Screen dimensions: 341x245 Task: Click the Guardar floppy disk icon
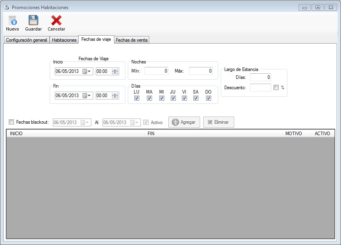click(33, 21)
